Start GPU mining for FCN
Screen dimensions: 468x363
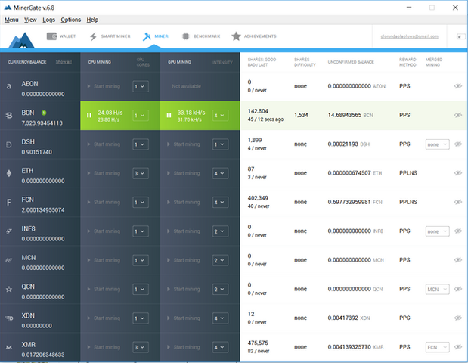click(x=184, y=203)
